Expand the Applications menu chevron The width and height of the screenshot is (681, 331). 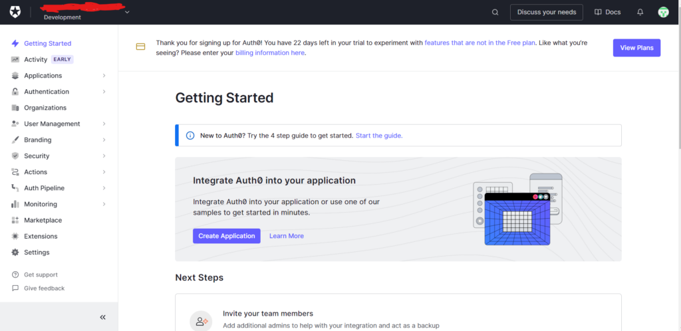click(104, 76)
